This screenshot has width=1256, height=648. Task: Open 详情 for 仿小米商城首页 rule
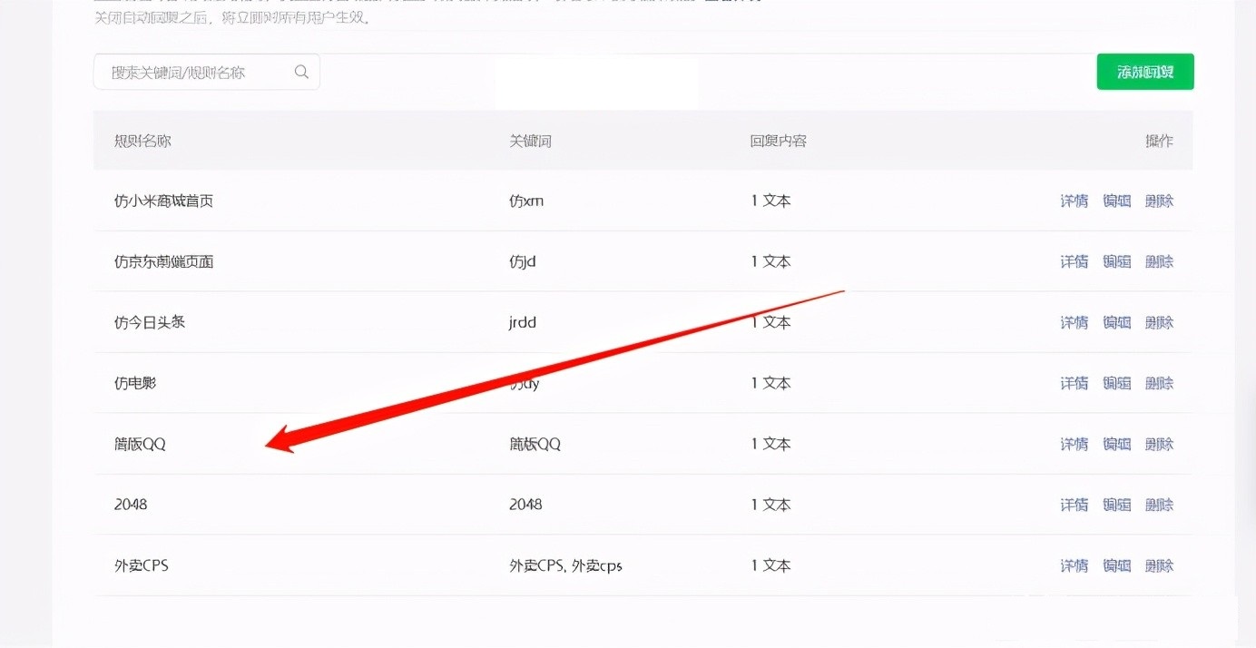tap(1074, 201)
